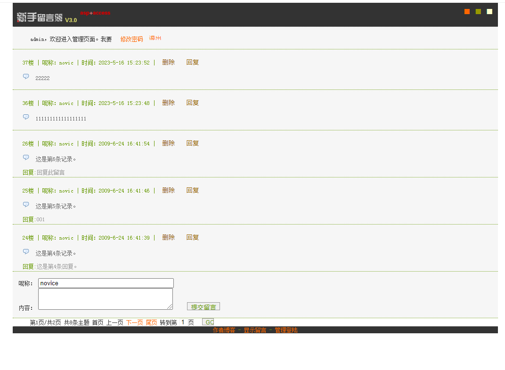Select the orange theme color square
Image resolution: width=505 pixels, height=370 pixels.
pos(467,12)
